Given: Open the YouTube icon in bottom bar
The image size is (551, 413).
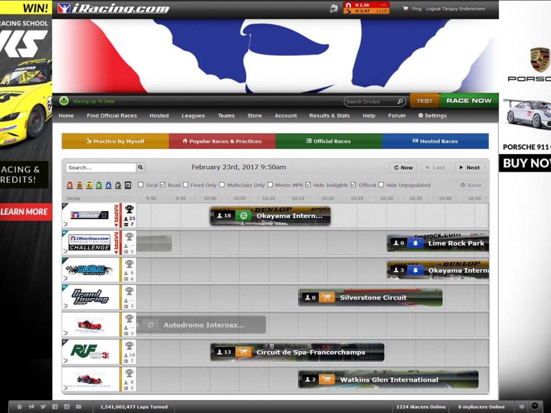Looking at the screenshot, I should click(x=79, y=407).
